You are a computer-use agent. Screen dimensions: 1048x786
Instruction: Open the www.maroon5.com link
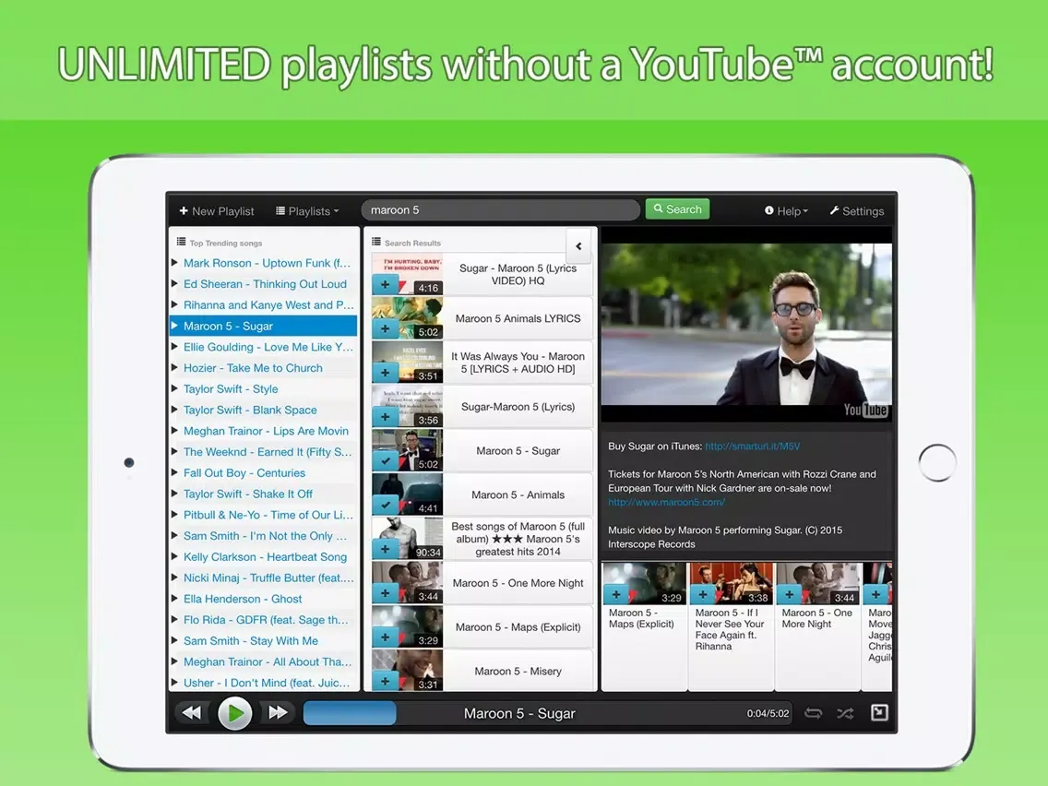(x=666, y=502)
